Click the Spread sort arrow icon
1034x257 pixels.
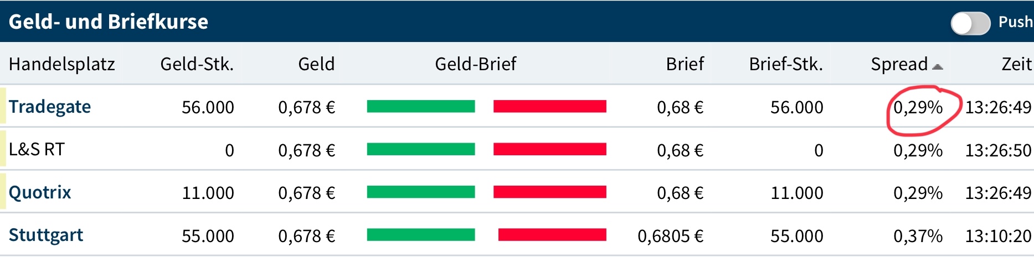[937, 67]
